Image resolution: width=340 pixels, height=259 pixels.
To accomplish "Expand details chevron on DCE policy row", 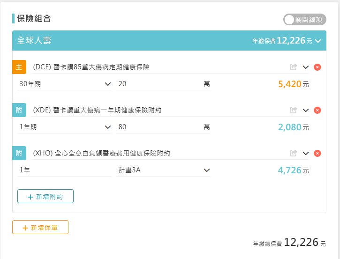I will click(306, 67).
